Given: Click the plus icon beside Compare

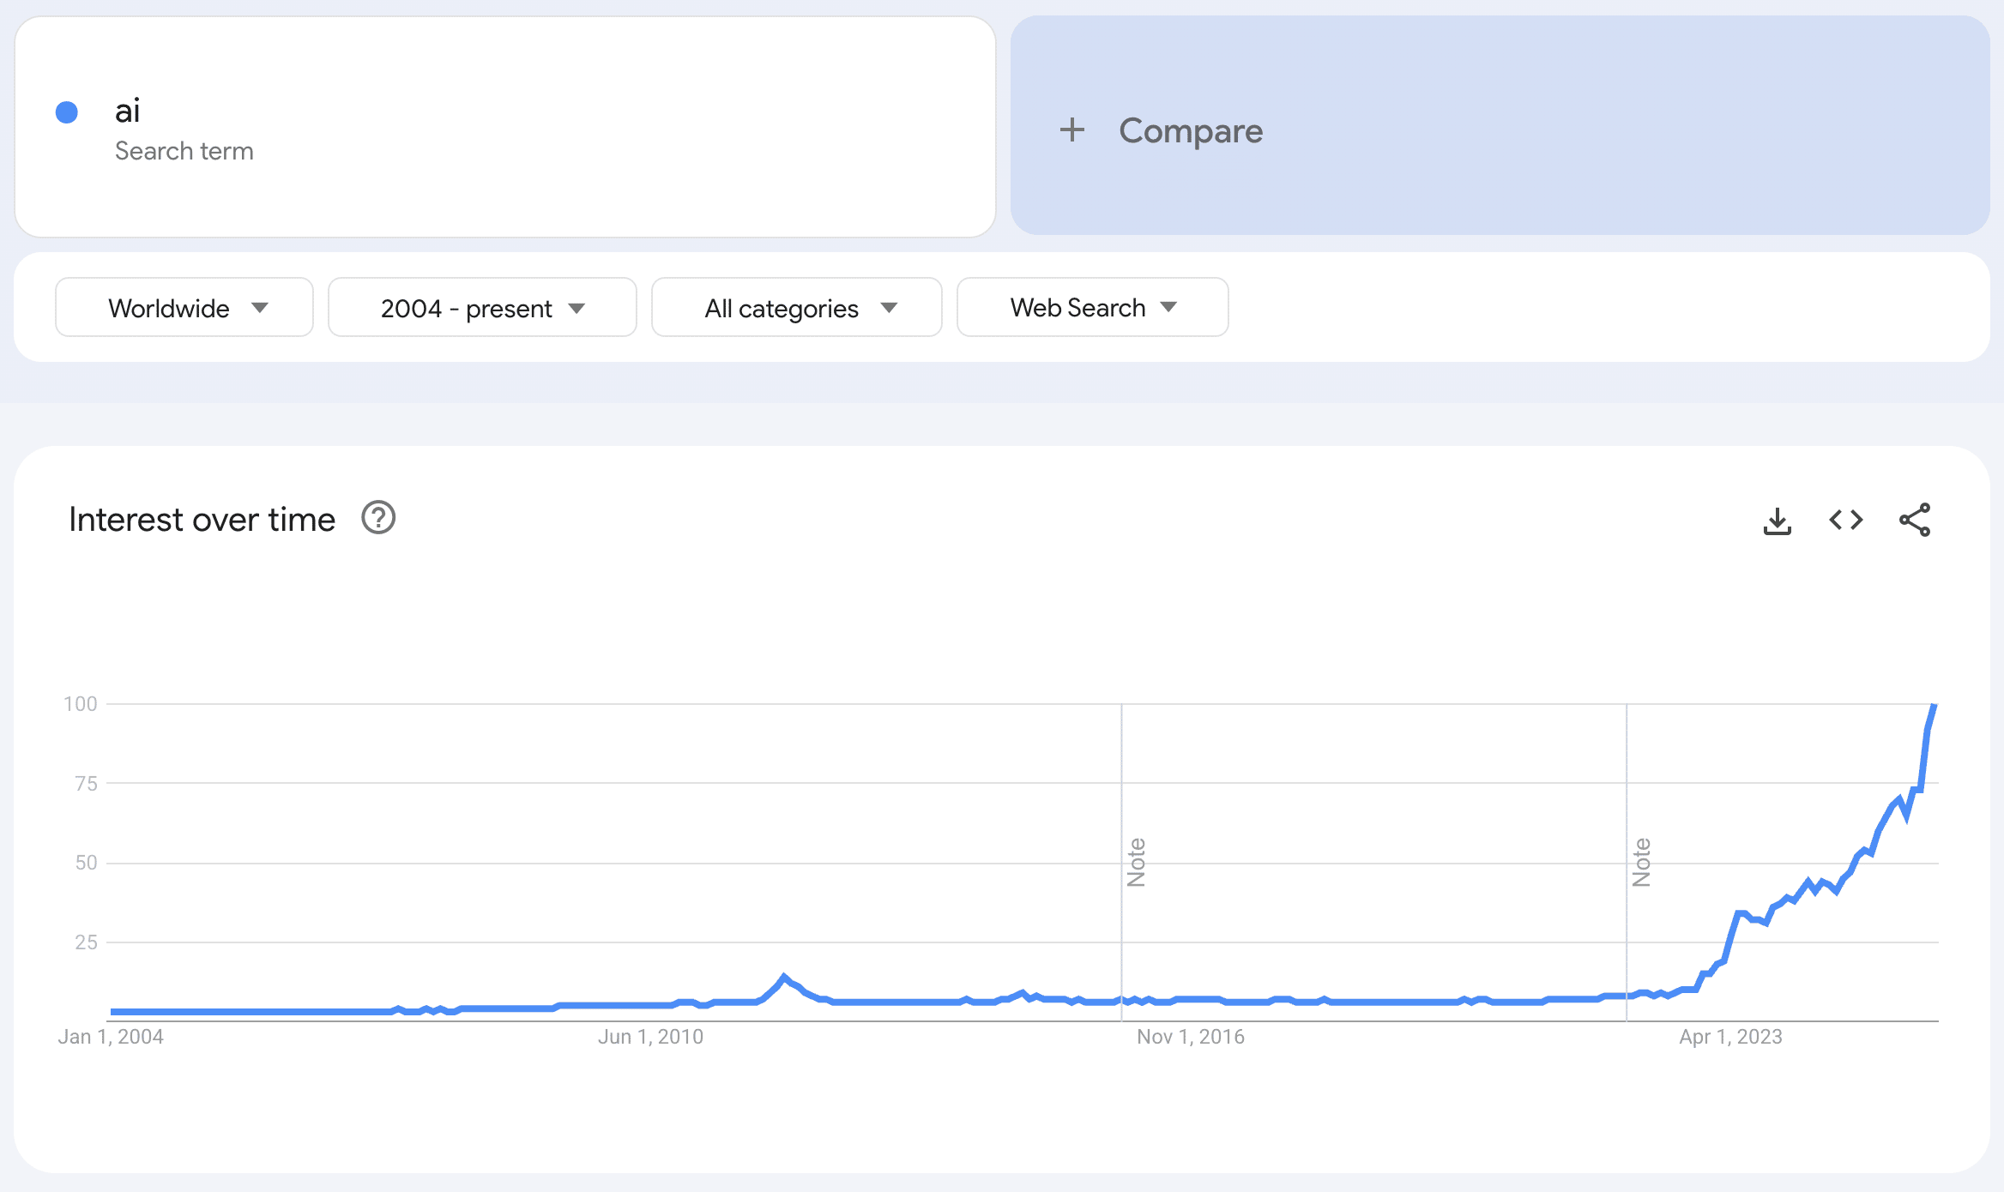Looking at the screenshot, I should [x=1071, y=130].
